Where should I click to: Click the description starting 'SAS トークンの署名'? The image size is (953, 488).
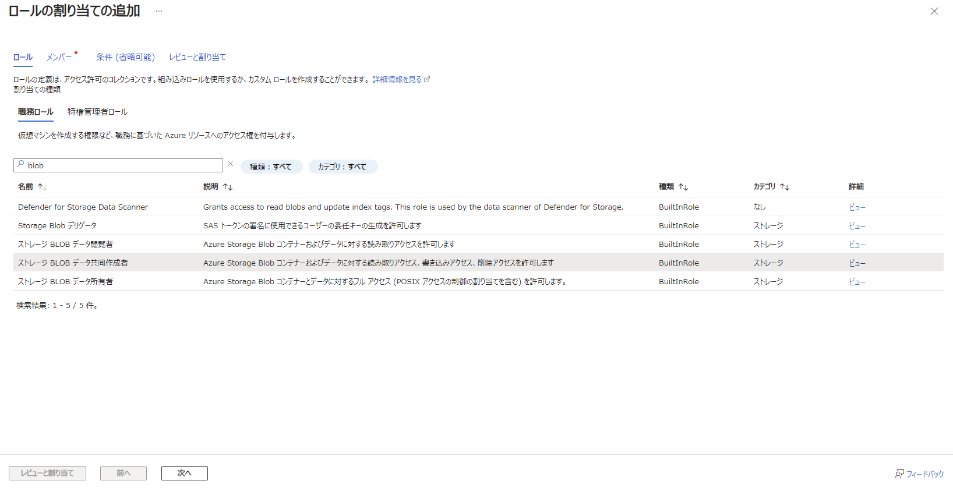(312, 225)
